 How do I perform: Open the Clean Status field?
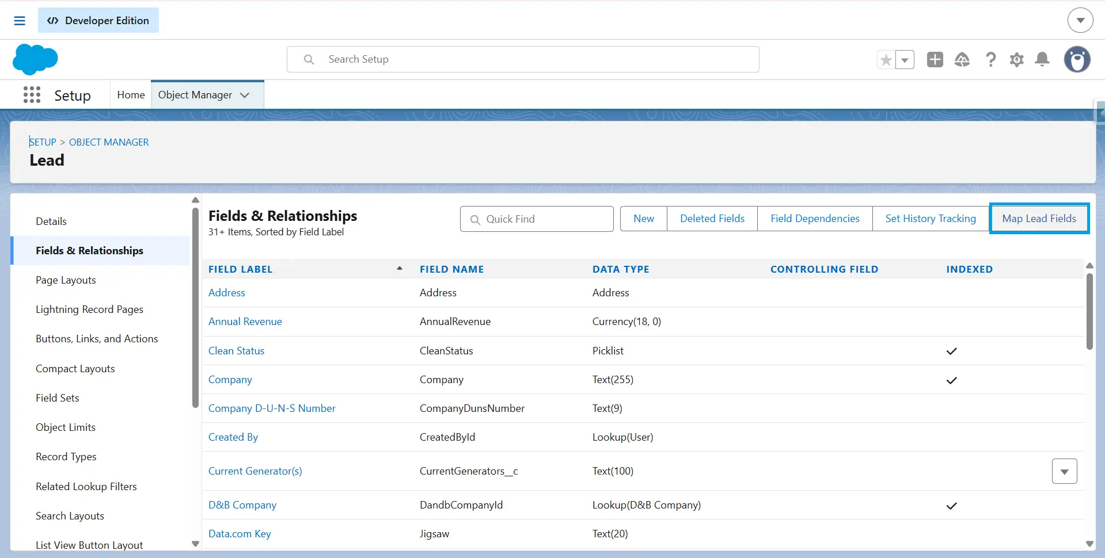236,351
